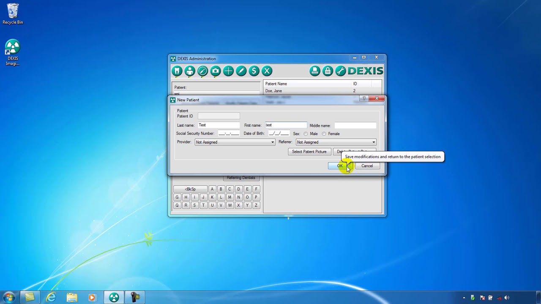Click letter O on the letter pad
This screenshot has height=304, width=541.
point(247,197)
